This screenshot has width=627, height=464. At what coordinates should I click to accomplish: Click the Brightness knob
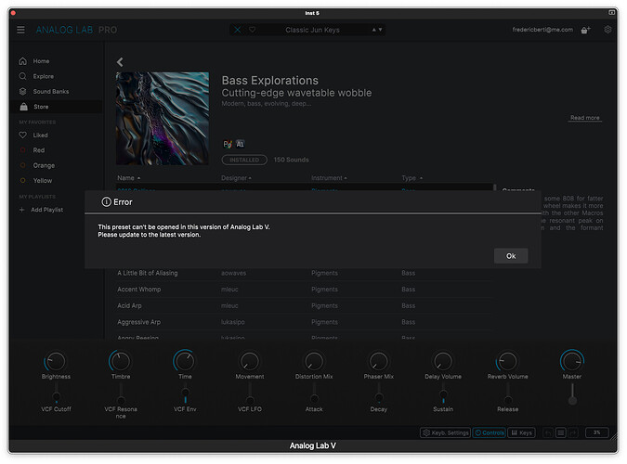56,361
